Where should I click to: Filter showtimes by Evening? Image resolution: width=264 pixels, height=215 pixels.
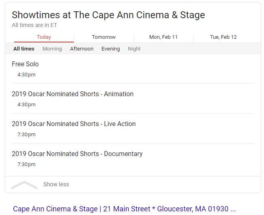(111, 49)
